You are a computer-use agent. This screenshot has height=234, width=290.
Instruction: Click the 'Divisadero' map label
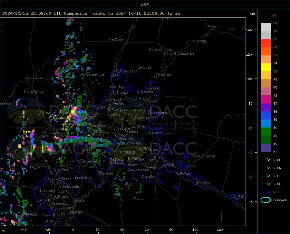coord(157,112)
